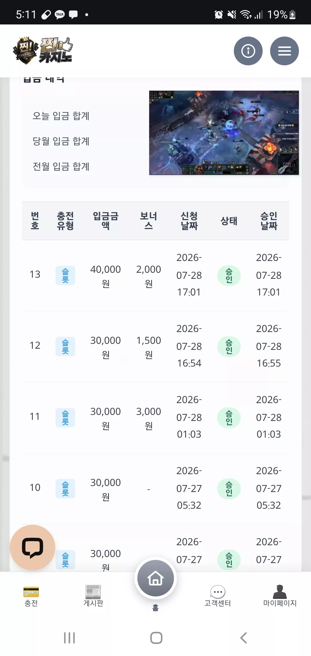
Task: Open 게시판 from bottom navigation
Action: (93, 596)
